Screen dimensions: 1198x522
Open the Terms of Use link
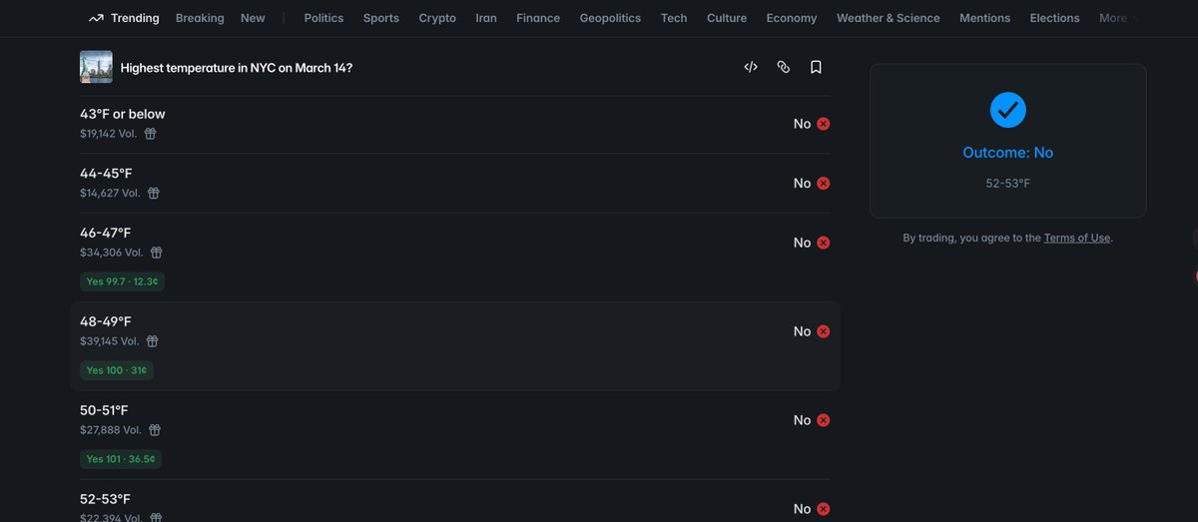(1077, 238)
